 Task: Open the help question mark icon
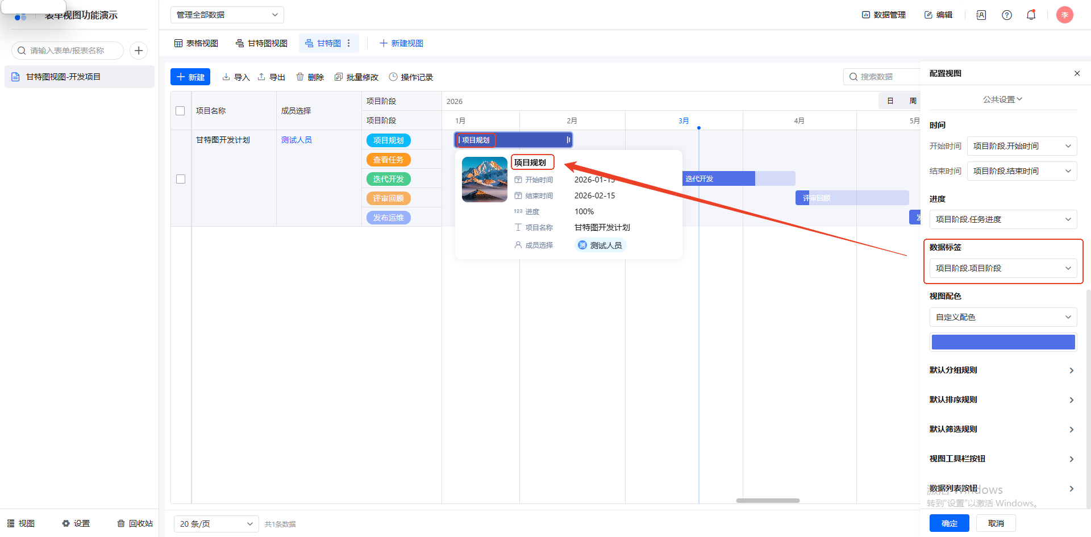pos(1006,15)
